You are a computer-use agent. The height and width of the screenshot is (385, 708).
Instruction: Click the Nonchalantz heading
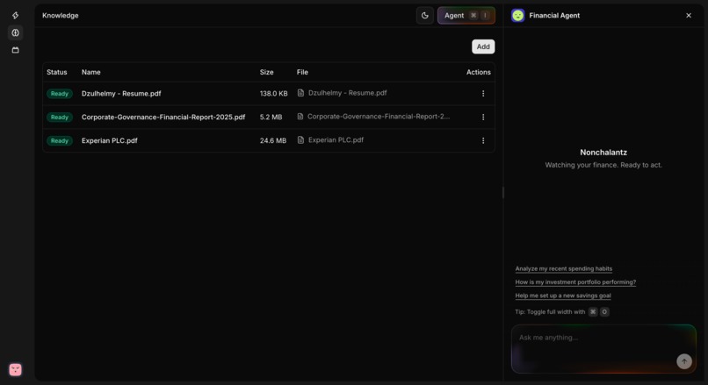click(x=603, y=153)
